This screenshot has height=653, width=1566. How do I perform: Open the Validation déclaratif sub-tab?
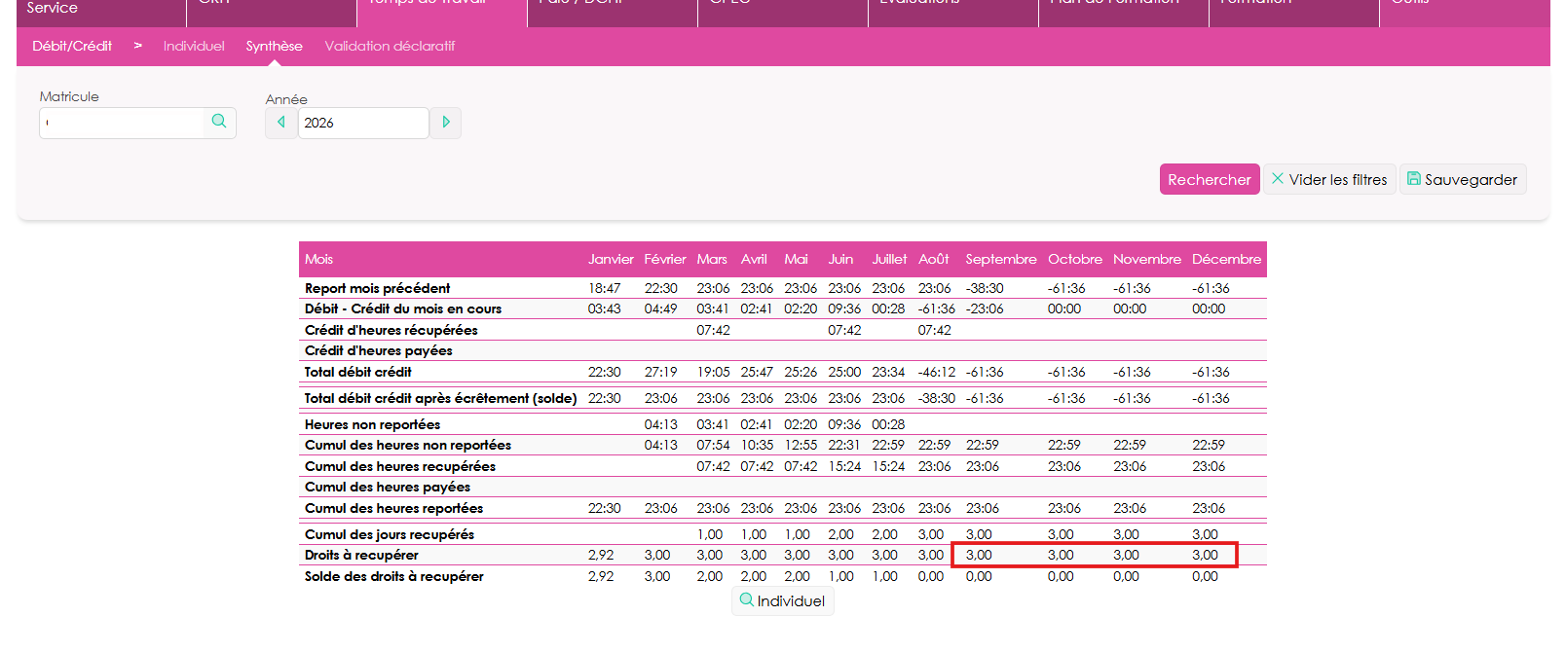tap(390, 46)
